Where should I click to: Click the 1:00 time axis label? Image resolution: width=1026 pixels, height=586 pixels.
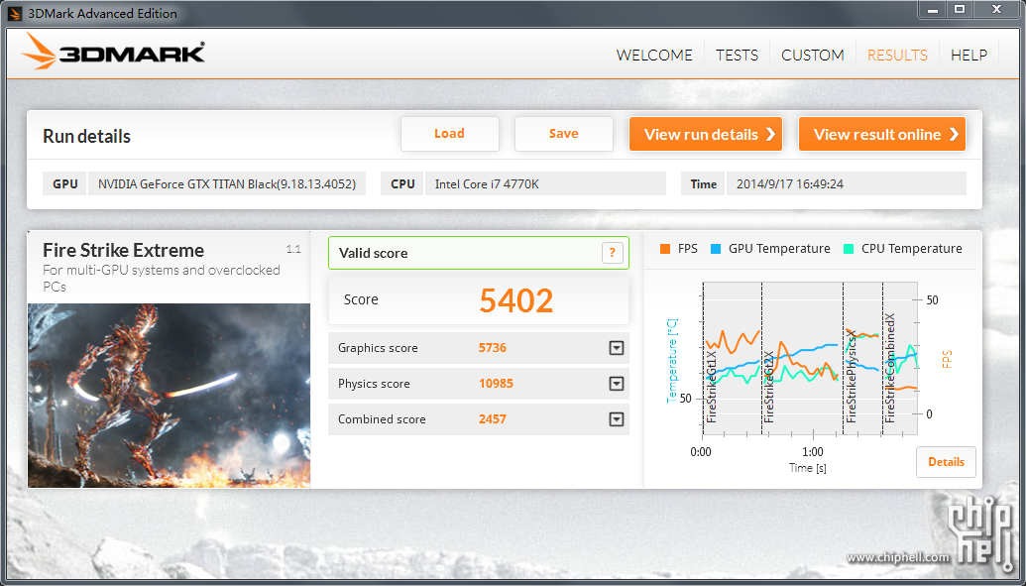click(x=813, y=452)
